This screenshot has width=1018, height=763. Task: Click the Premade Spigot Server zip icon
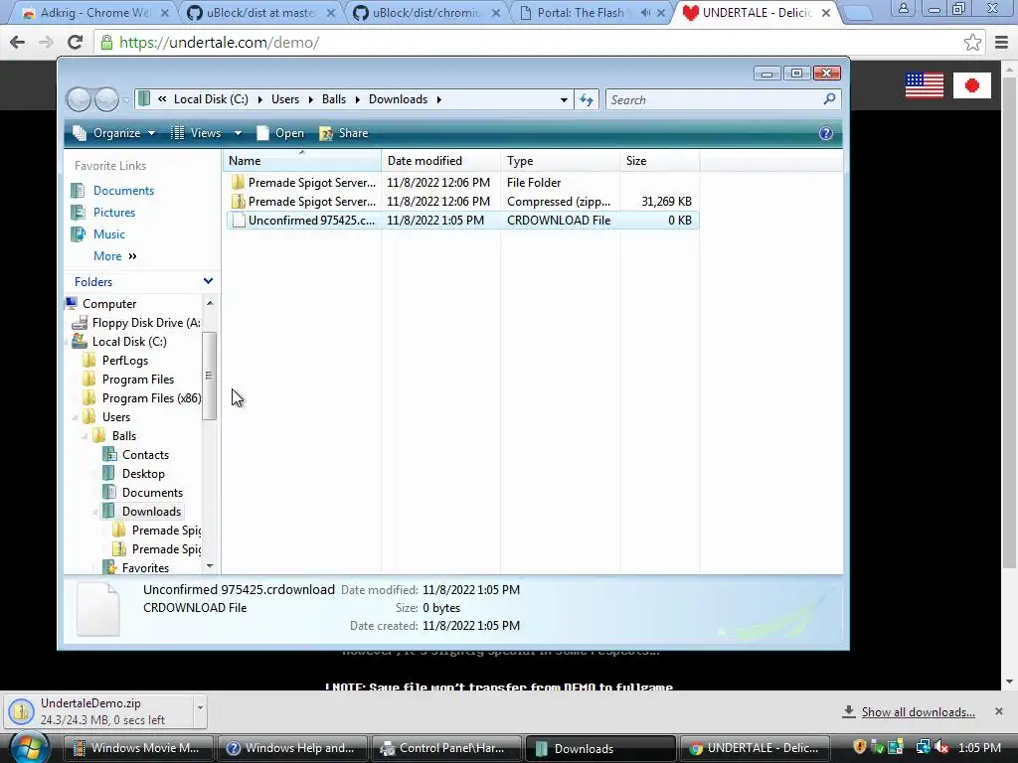[x=239, y=201]
